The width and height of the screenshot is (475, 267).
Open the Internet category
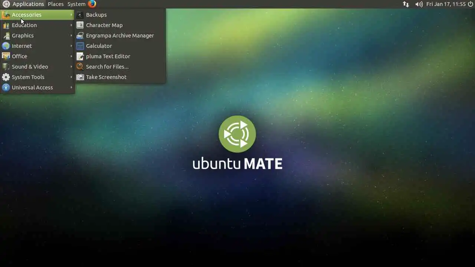tap(37, 46)
